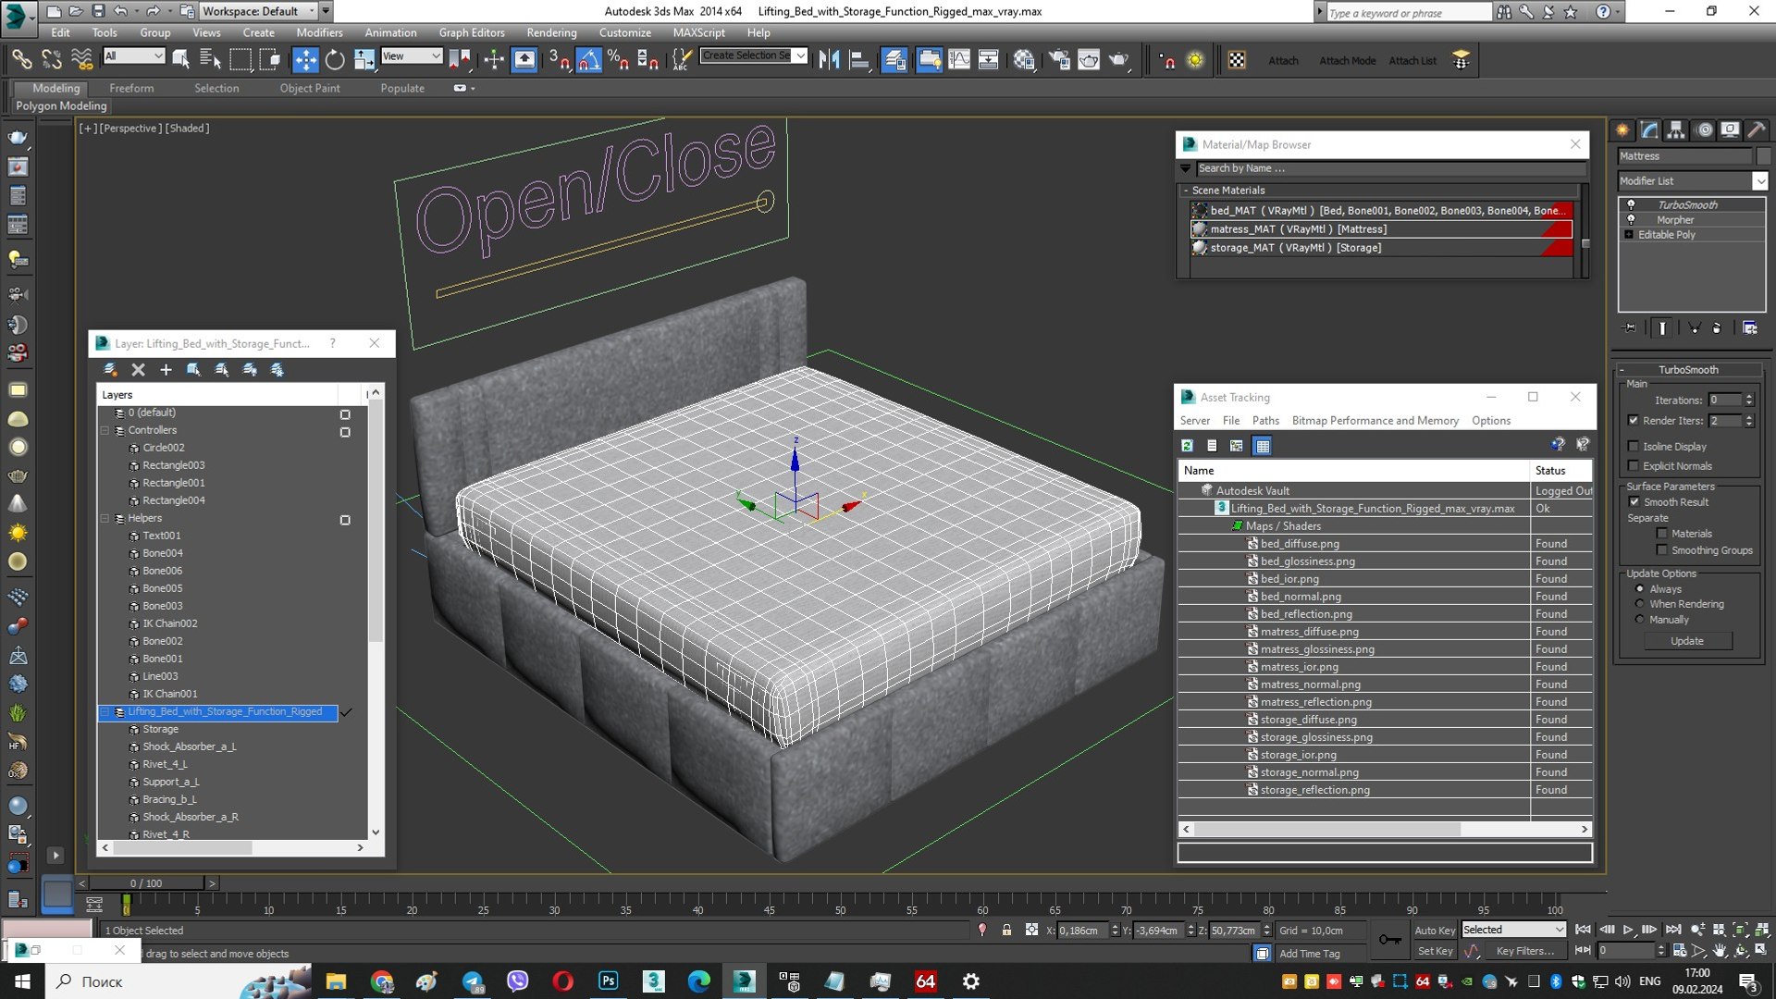Activate the Rotate tool in toolbar
The image size is (1776, 999).
click(x=335, y=60)
